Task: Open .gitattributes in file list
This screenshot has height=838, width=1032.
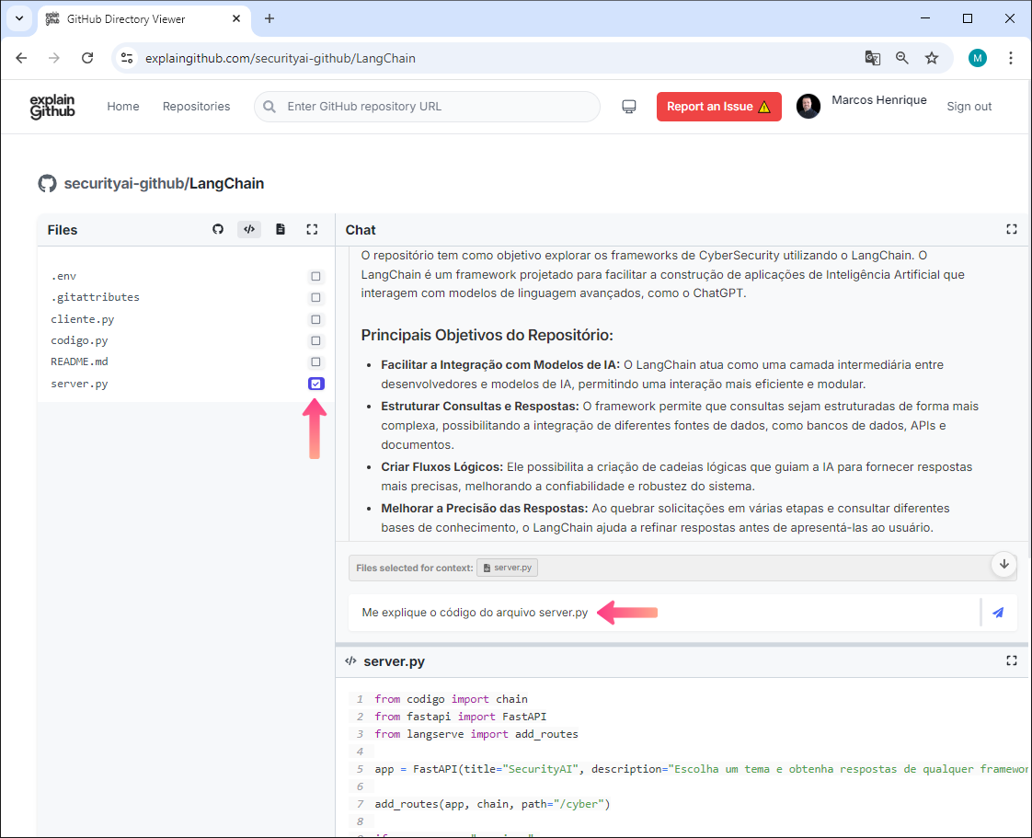Action: click(x=96, y=297)
